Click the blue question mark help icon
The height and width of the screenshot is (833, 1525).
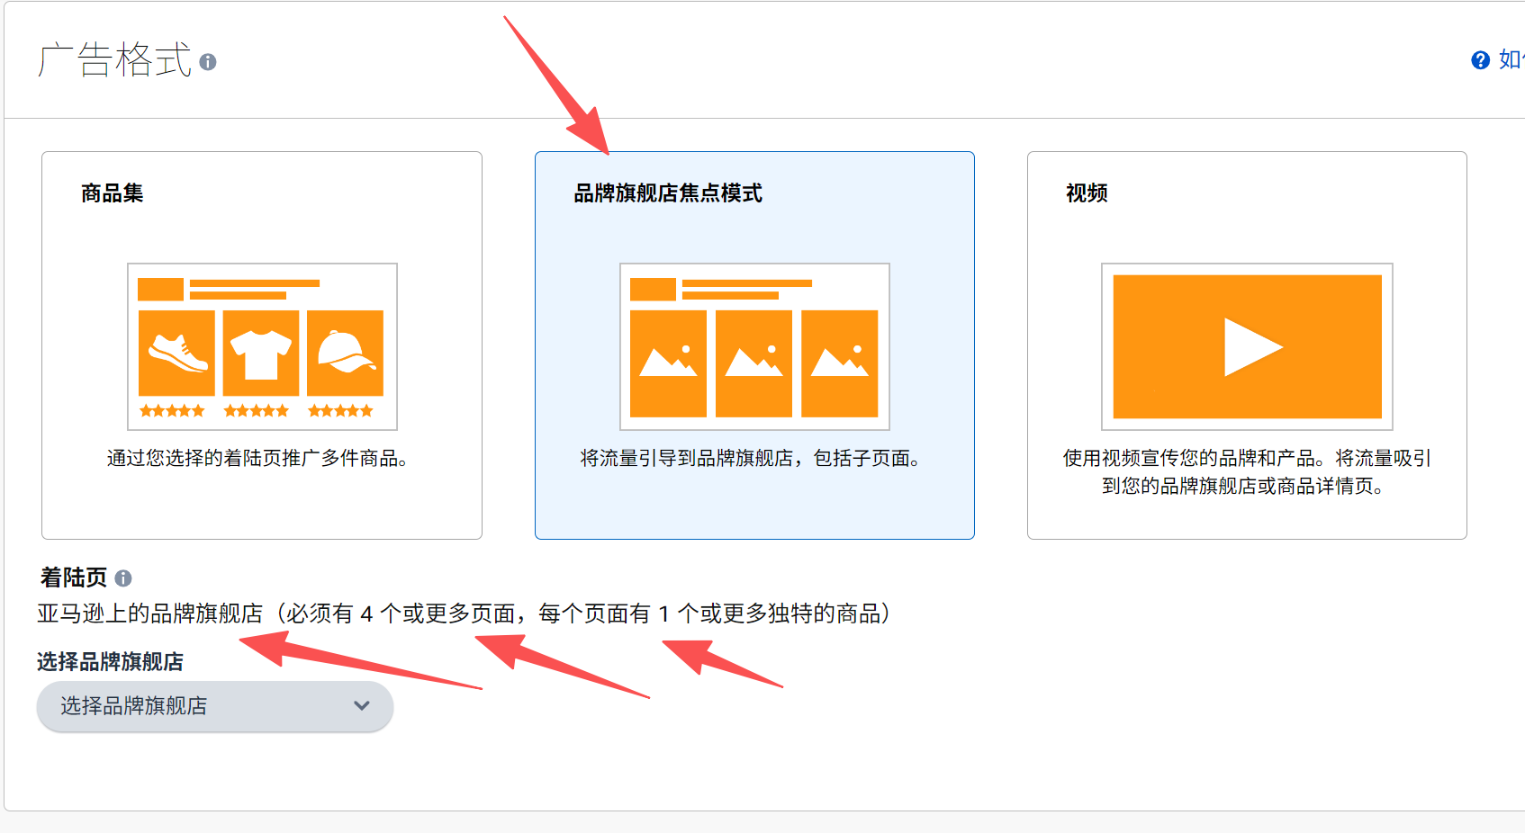coord(1480,60)
